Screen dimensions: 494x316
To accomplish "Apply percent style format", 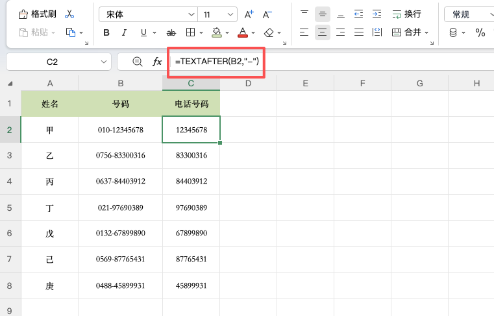I will (480, 32).
